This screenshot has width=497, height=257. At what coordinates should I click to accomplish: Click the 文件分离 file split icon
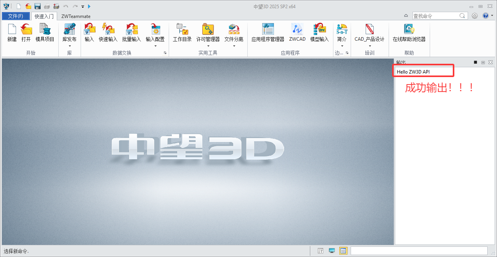pos(234,29)
